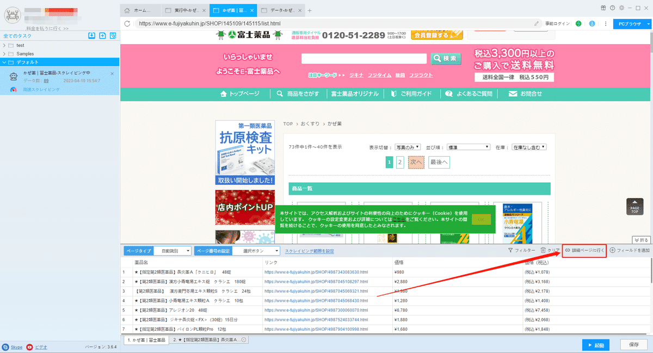The width and height of the screenshot is (653, 353).
Task: Click the new task plus icon in sidebar
Action: [102, 36]
